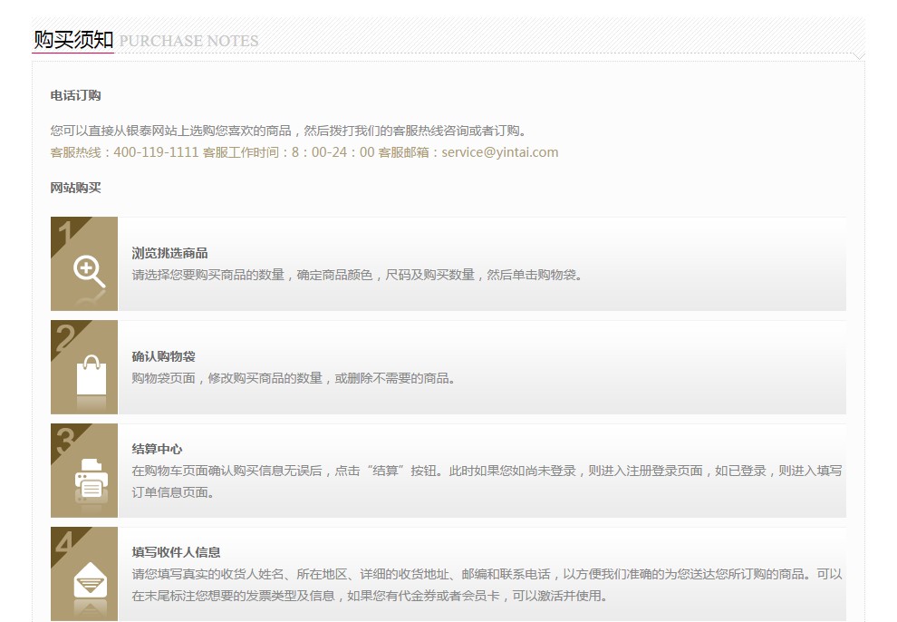The image size is (897, 622).
Task: Select the 网站购买 heading
Action: 75,188
